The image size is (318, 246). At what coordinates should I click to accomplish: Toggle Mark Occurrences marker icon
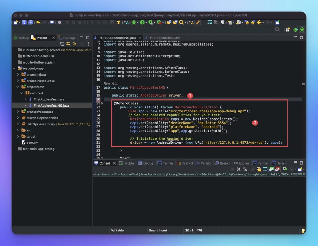[198, 22]
